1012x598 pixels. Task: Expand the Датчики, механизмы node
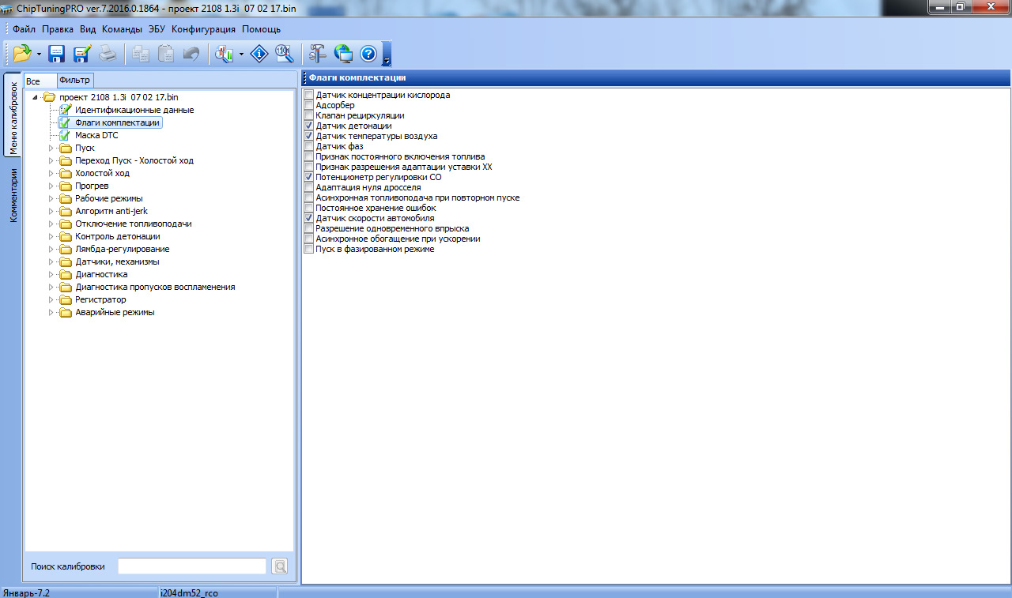click(x=51, y=261)
